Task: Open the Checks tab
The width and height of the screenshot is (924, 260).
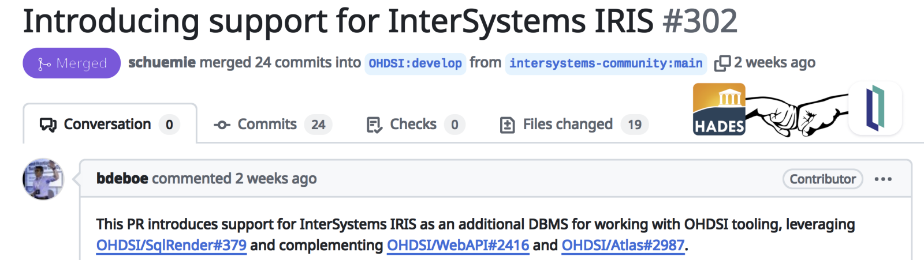Action: pos(416,124)
